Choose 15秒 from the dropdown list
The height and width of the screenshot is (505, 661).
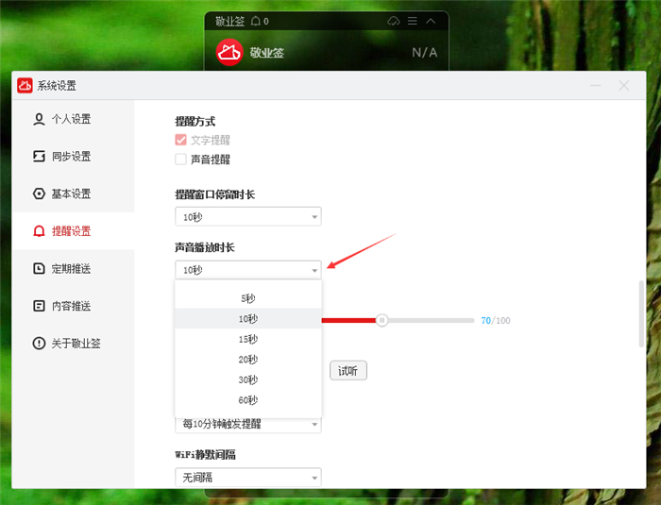point(248,339)
